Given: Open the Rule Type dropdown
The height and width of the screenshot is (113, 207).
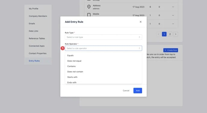Looking at the screenshot, I should click(103, 37).
